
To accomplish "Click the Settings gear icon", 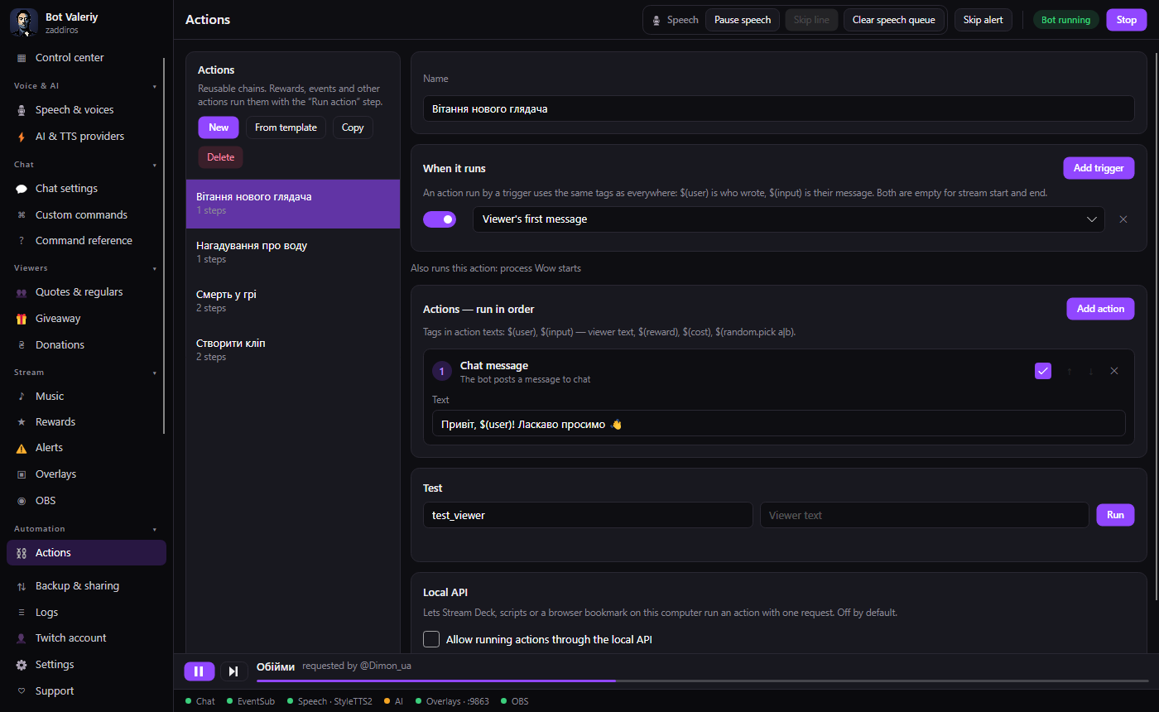I will [x=22, y=665].
